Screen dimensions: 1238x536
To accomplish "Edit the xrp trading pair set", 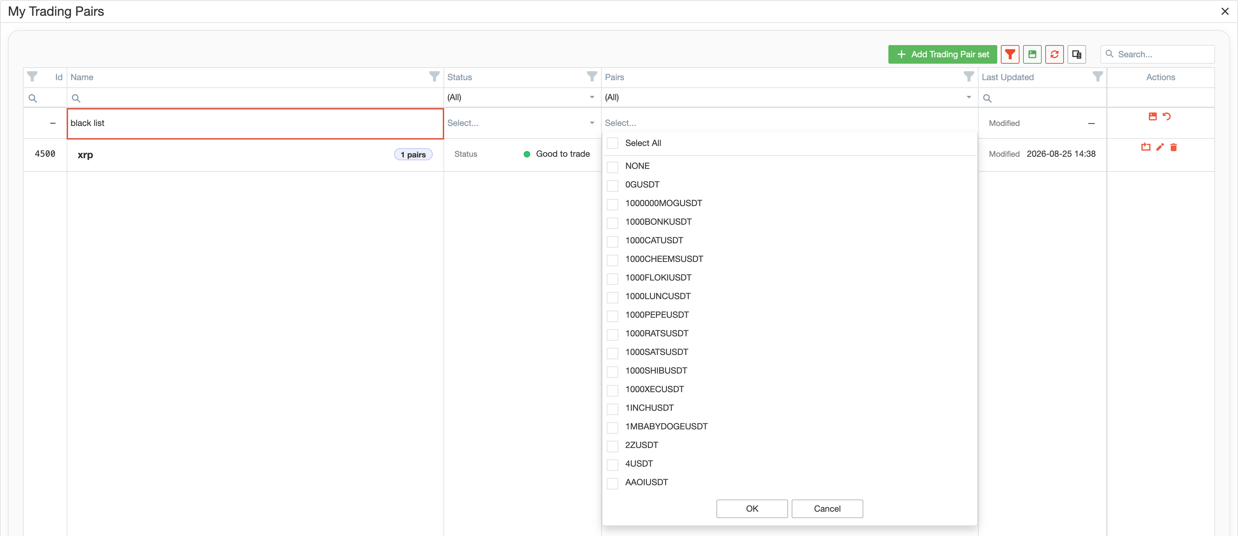I will [1160, 147].
